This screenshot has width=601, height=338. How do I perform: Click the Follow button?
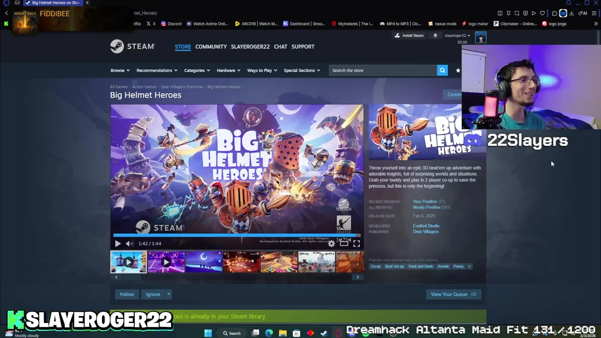[x=127, y=294]
